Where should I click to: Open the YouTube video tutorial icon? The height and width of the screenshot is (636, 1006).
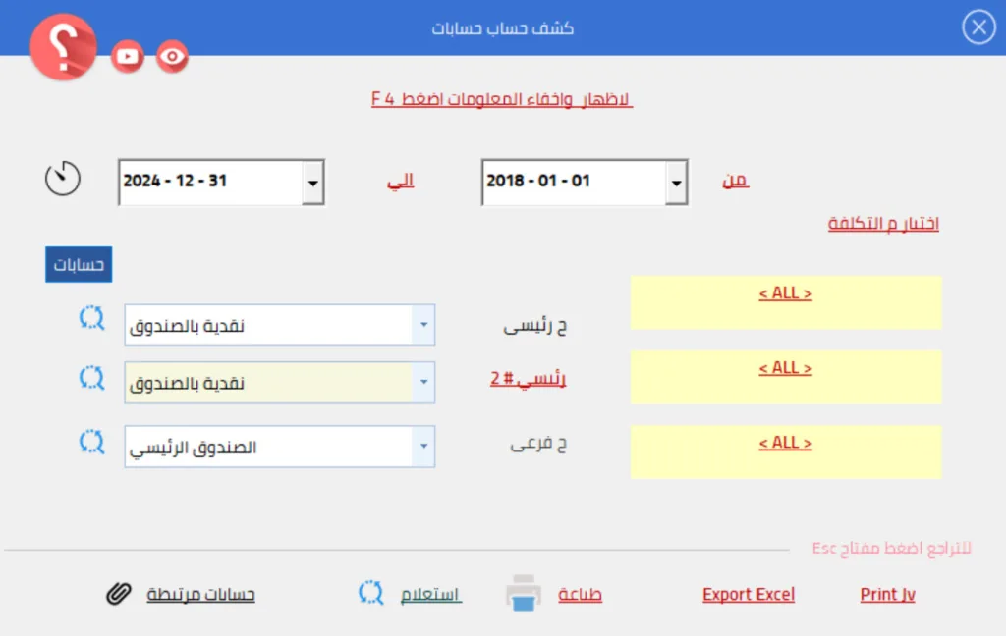click(x=128, y=57)
